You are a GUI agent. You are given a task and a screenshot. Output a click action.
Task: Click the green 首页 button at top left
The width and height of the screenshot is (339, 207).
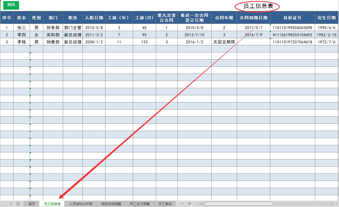10,5
